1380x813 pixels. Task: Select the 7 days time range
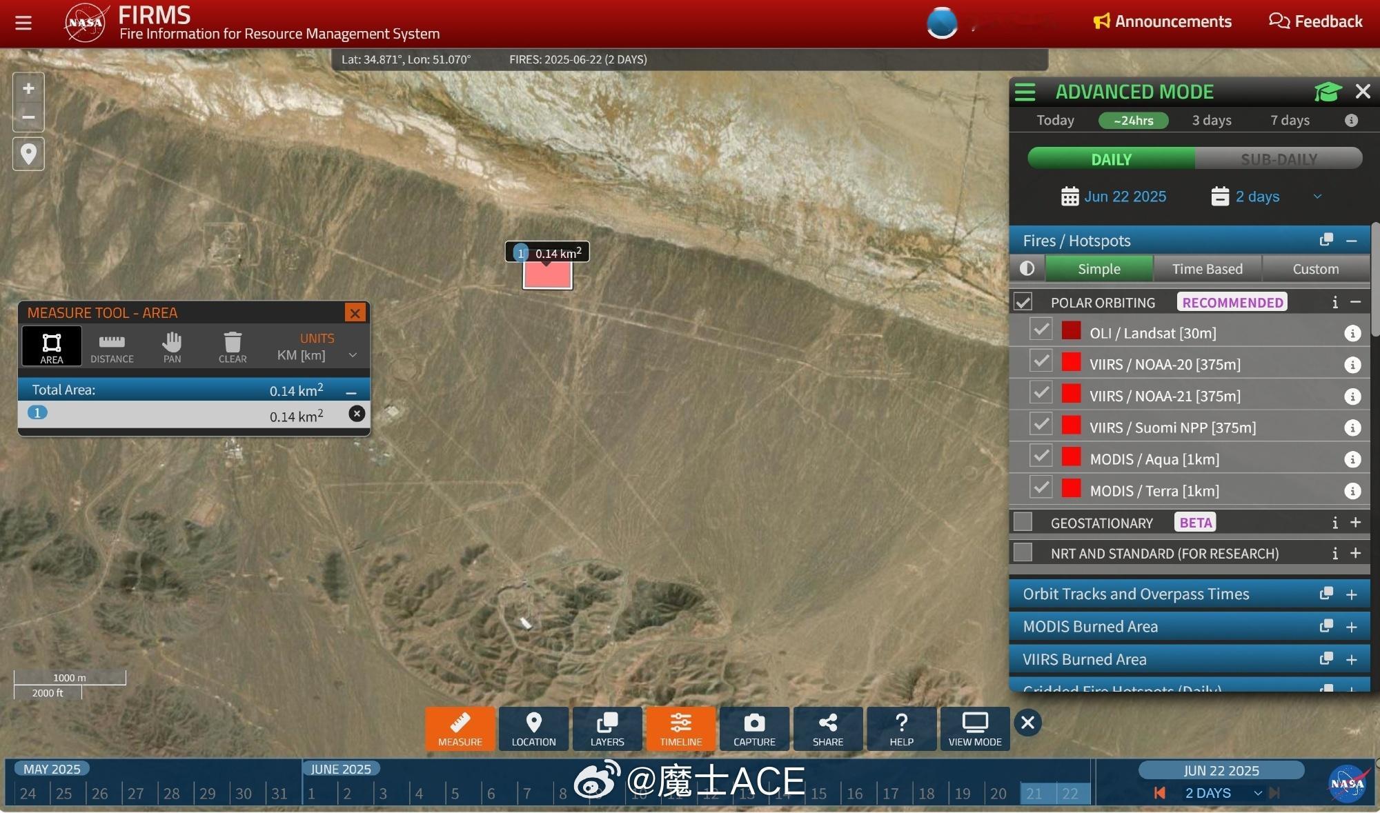pyautogui.click(x=1290, y=121)
